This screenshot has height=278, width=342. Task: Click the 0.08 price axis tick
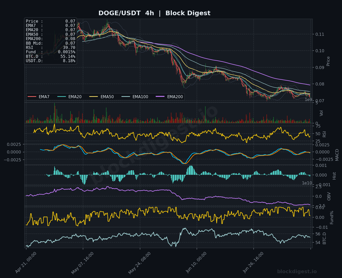[x=320, y=84]
